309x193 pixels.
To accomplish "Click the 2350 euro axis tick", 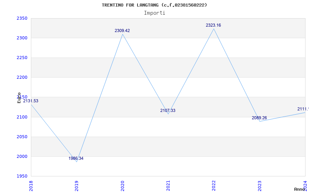I will pyautogui.click(x=22, y=18).
